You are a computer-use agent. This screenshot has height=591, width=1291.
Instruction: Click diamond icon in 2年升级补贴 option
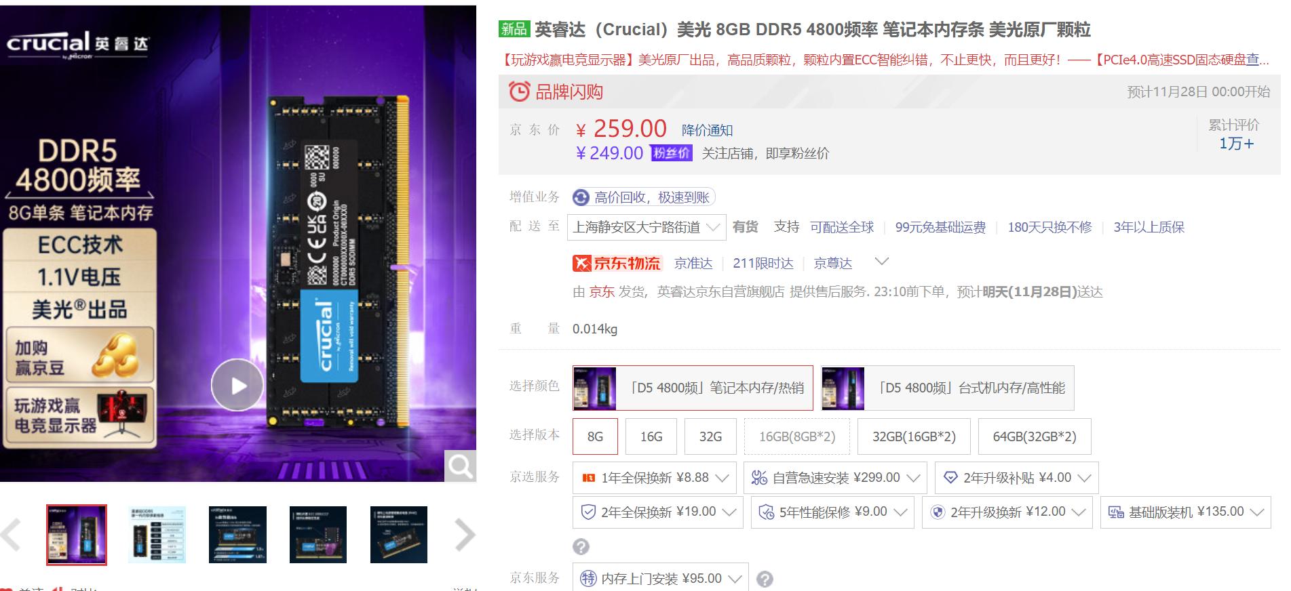click(950, 478)
